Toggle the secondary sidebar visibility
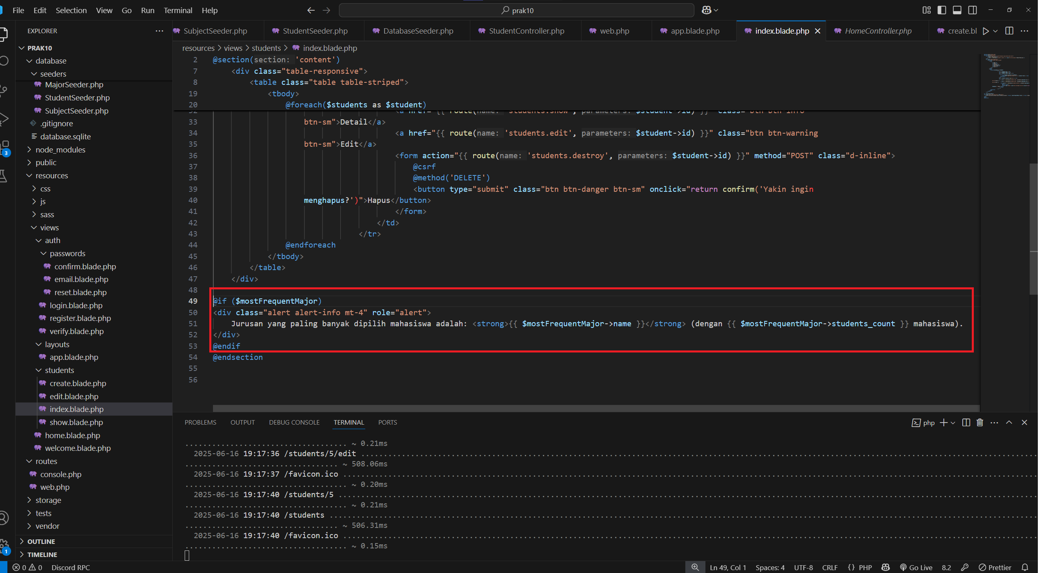This screenshot has height=573, width=1044. pos(972,10)
